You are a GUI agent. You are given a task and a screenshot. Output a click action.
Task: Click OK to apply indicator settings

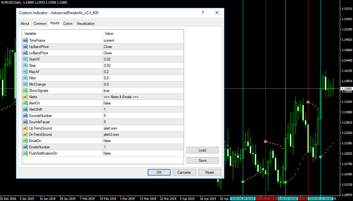(x=159, y=172)
